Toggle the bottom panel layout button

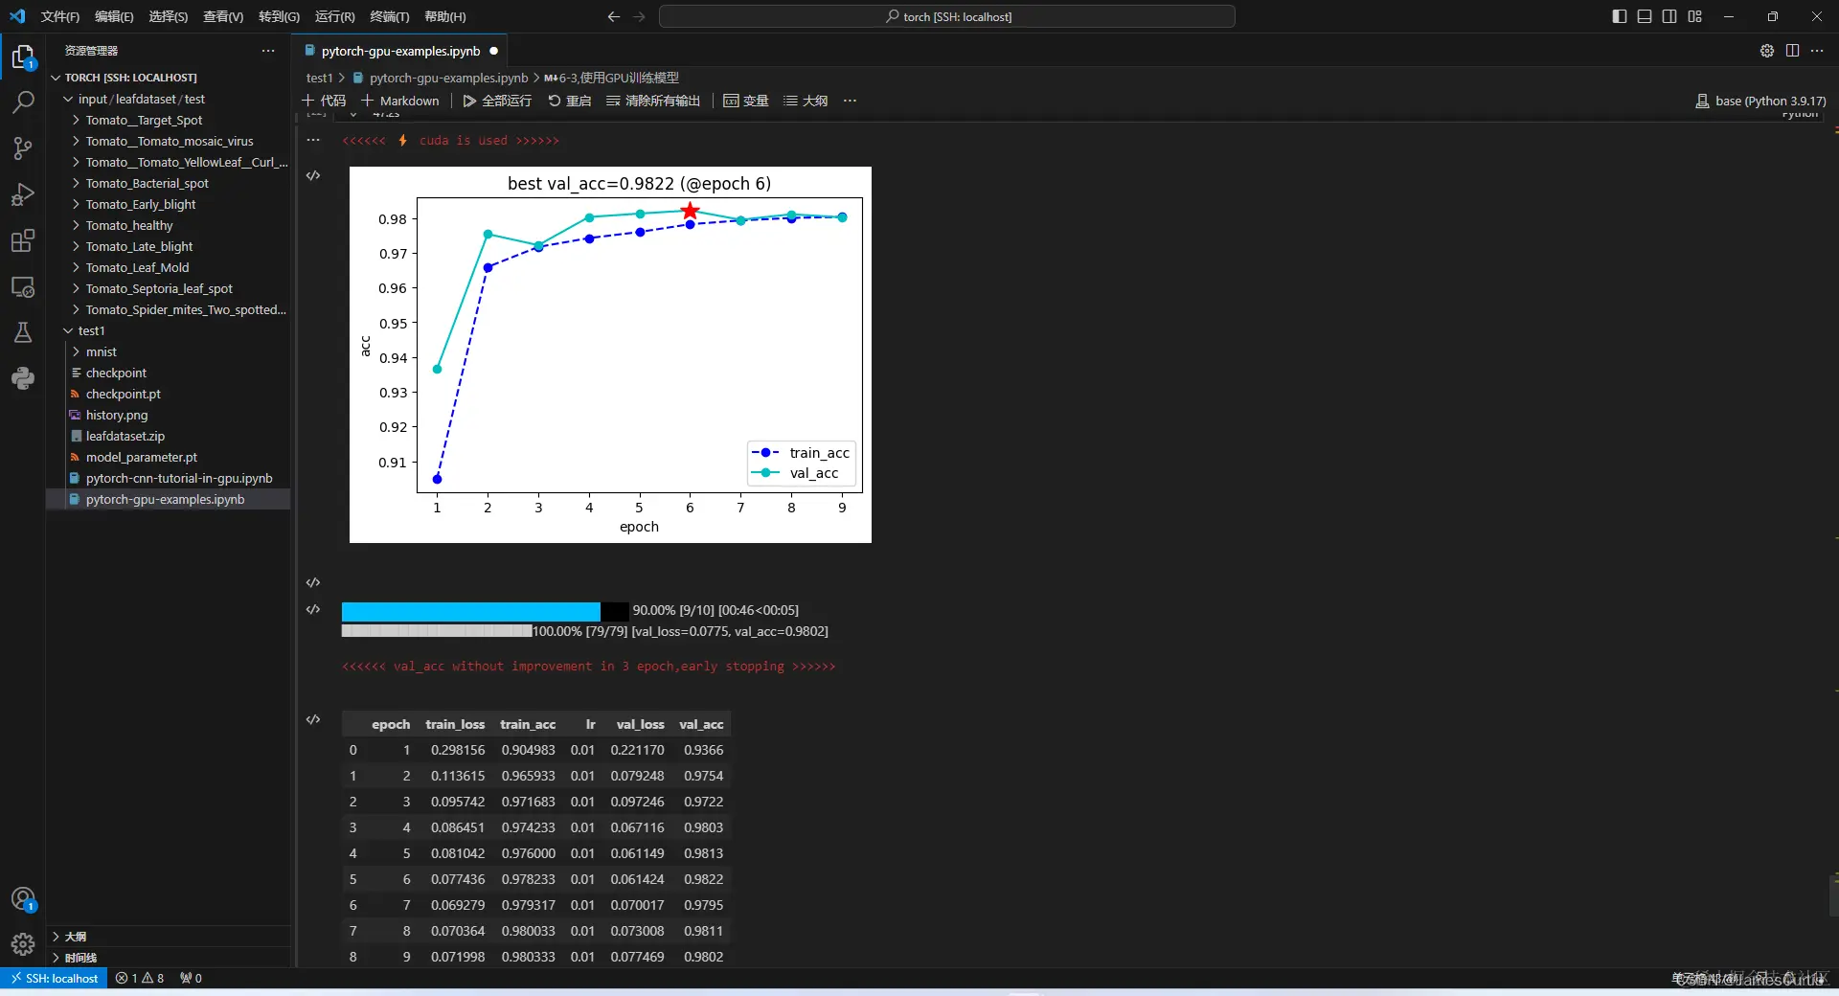1645,16
